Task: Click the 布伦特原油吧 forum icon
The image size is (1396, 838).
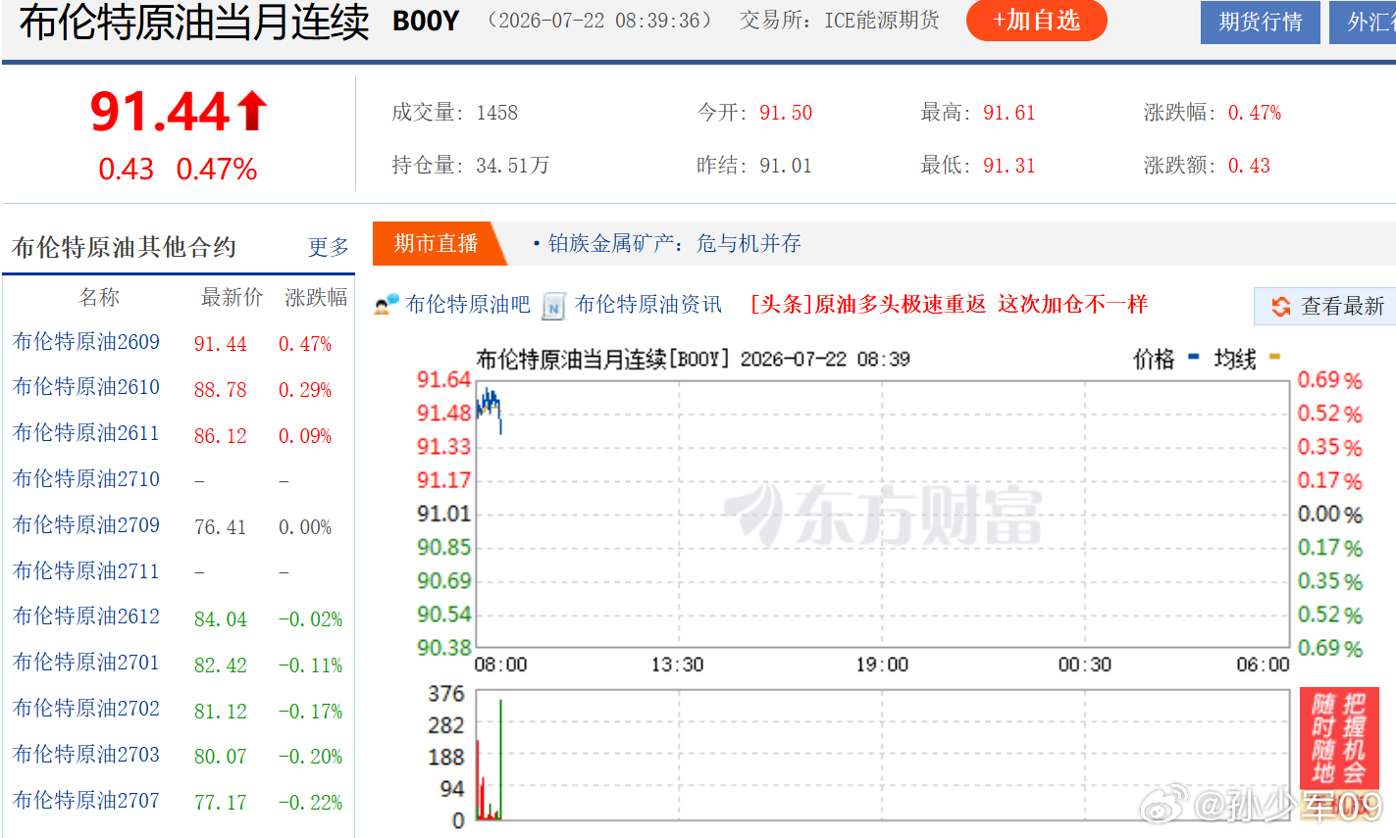Action: coord(387,305)
